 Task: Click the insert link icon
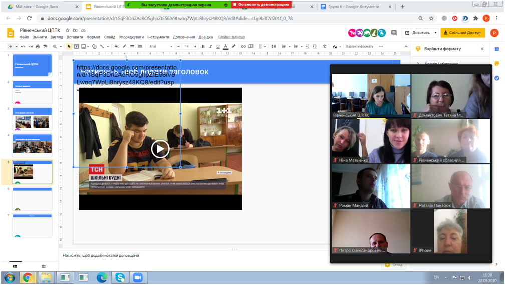point(244,46)
